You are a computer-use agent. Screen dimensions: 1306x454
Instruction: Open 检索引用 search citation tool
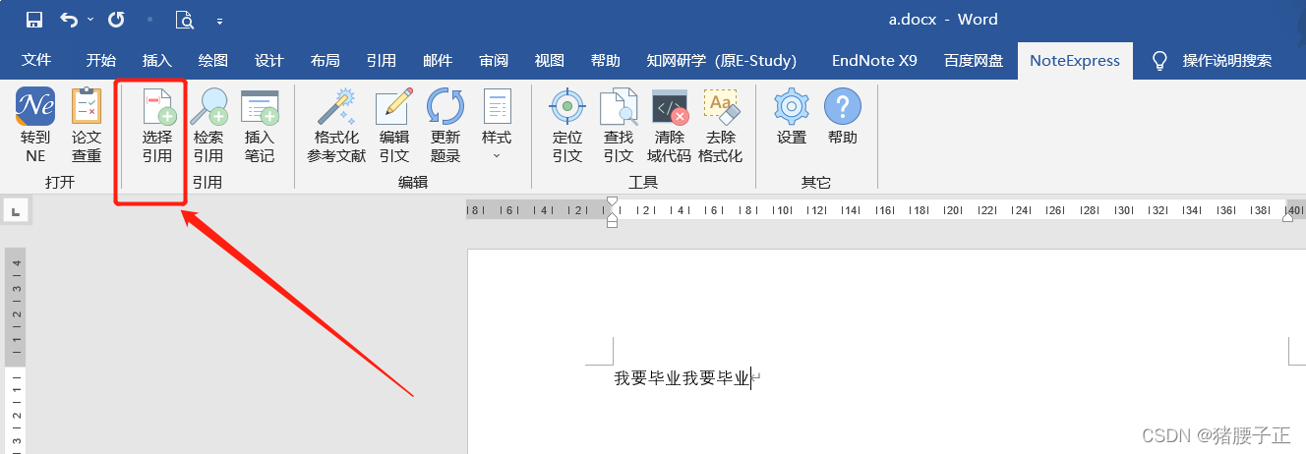tap(208, 126)
